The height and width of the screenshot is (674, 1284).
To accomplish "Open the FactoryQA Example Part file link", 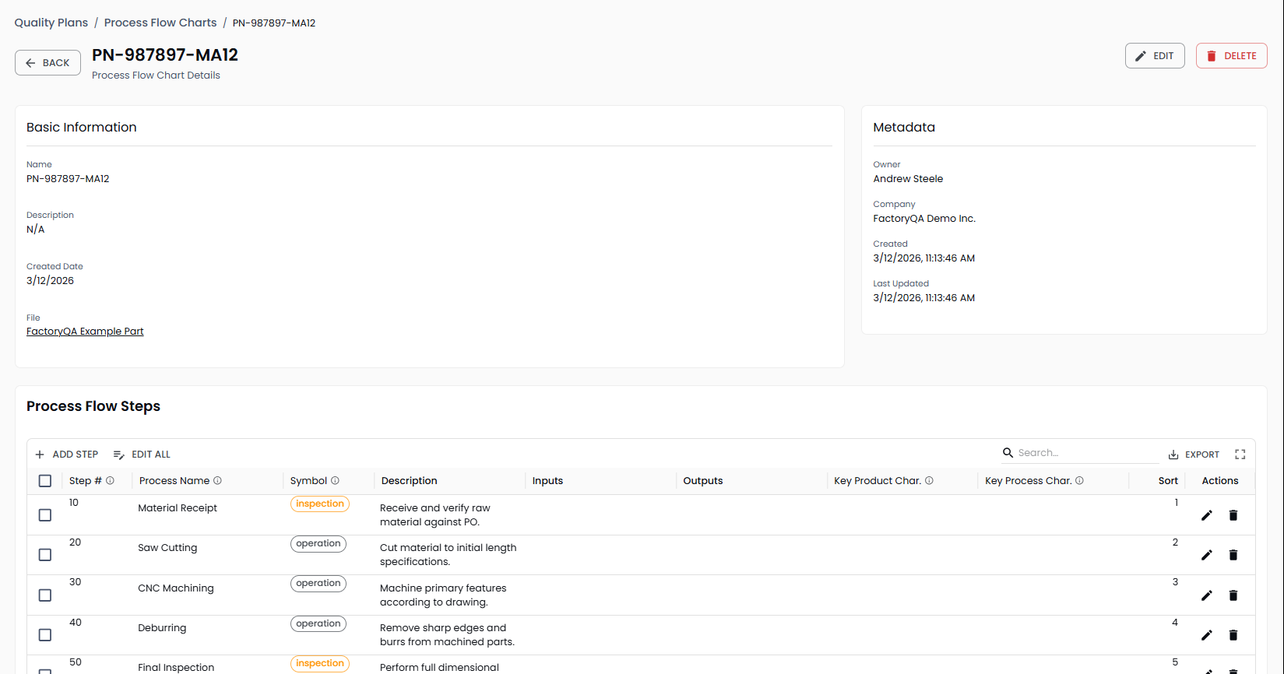I will pos(85,332).
